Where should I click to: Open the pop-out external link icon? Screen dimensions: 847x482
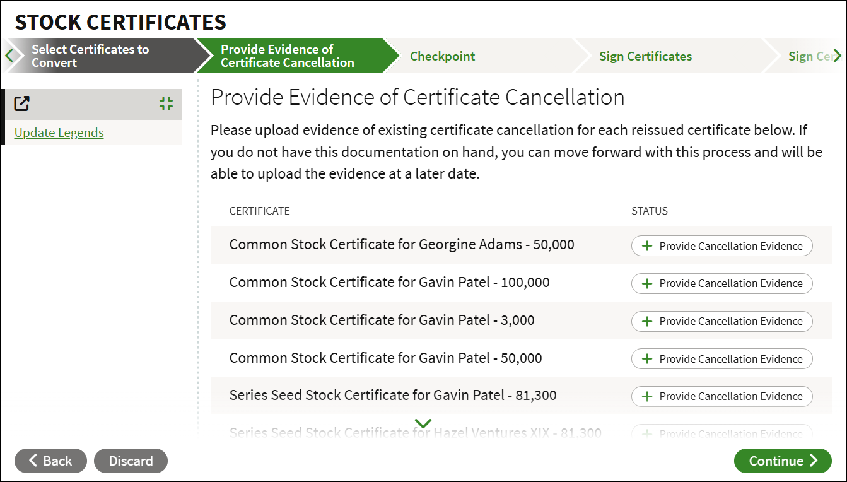pos(22,104)
